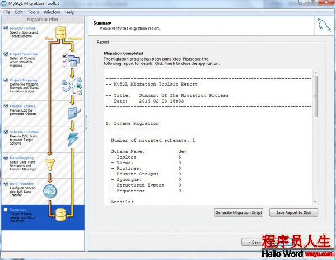This screenshot has height=260, width=336.
Task: Click the bulk transfer blue arrow icon
Action: point(50,191)
